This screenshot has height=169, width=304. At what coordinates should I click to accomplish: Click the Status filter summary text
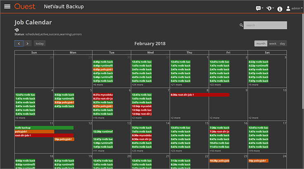click(x=48, y=34)
